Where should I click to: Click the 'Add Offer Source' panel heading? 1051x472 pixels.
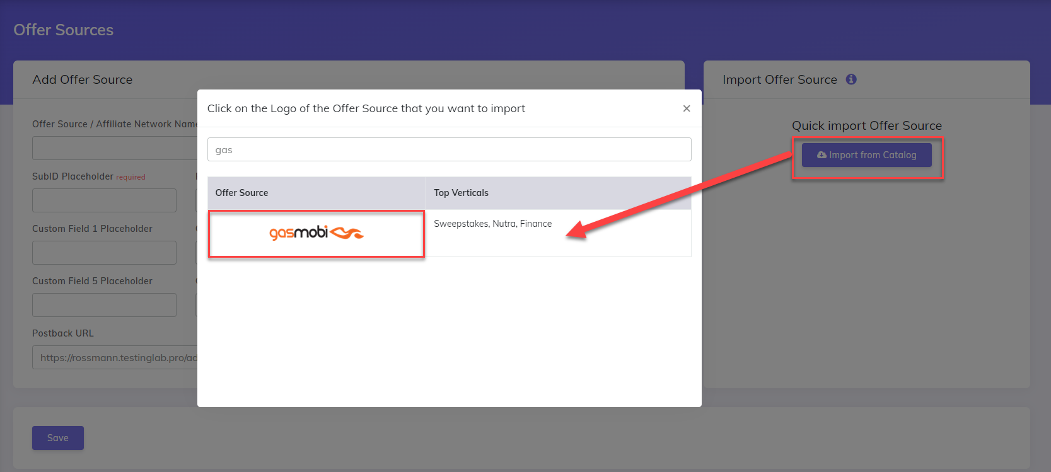pyautogui.click(x=83, y=79)
